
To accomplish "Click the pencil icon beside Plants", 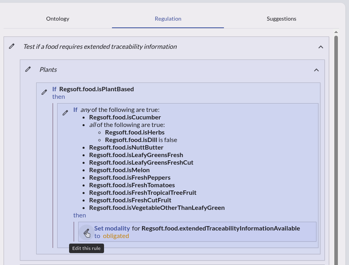I will (x=28, y=69).
